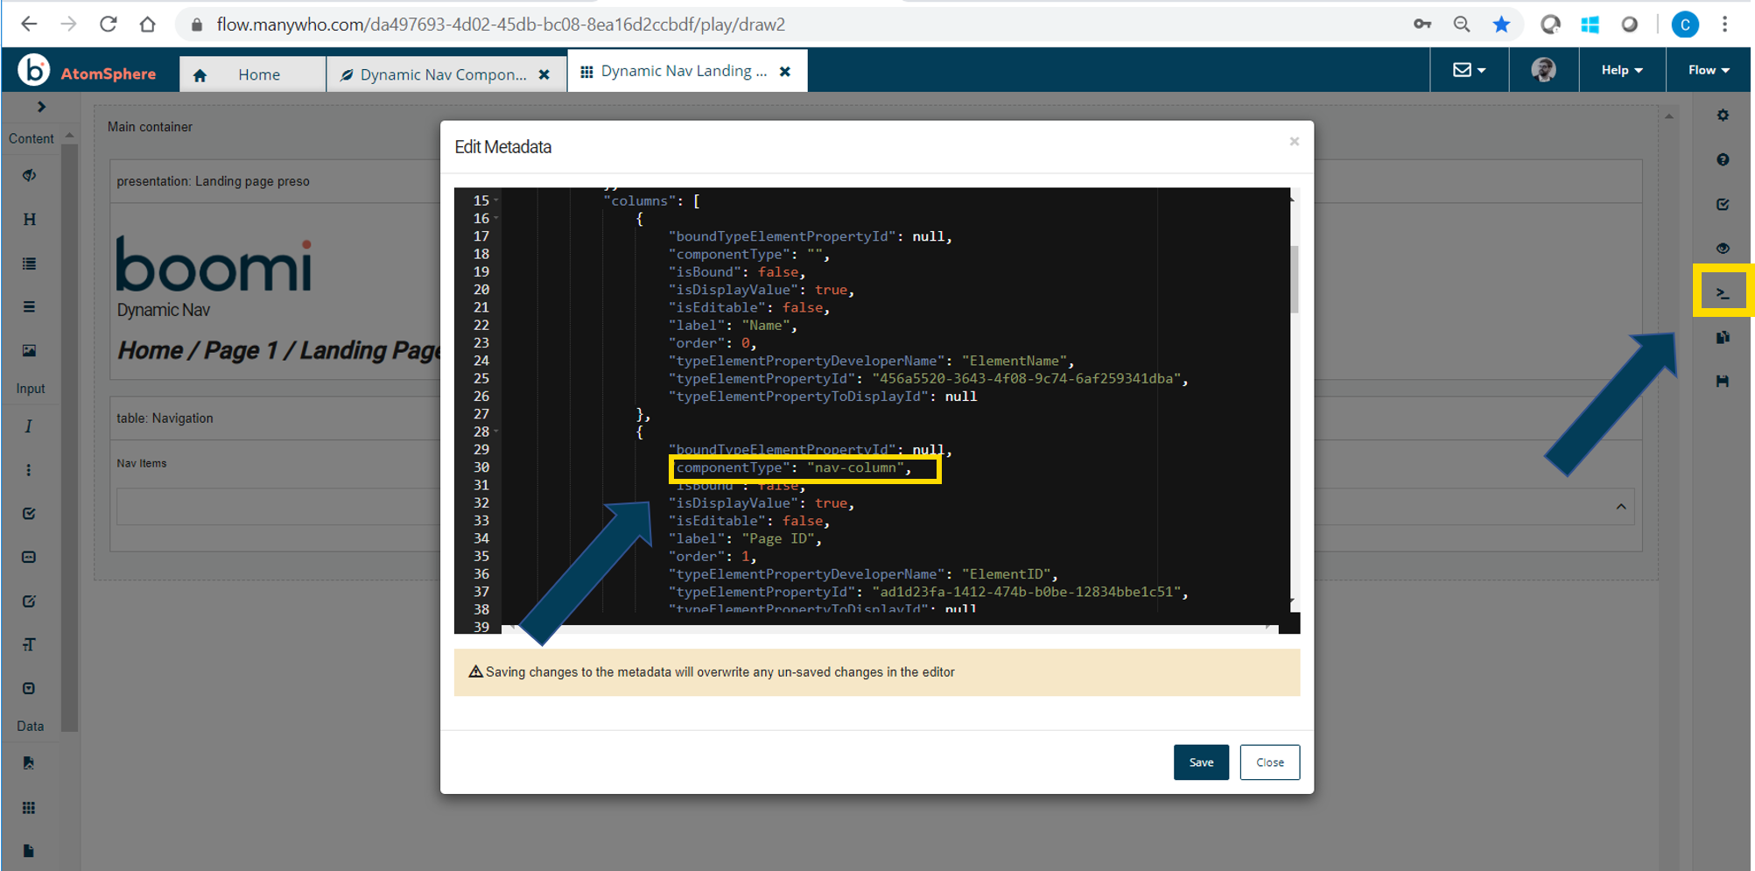Close the Edit Metadata dialog via Close button
Screen dimensions: 1755x871
1269,762
